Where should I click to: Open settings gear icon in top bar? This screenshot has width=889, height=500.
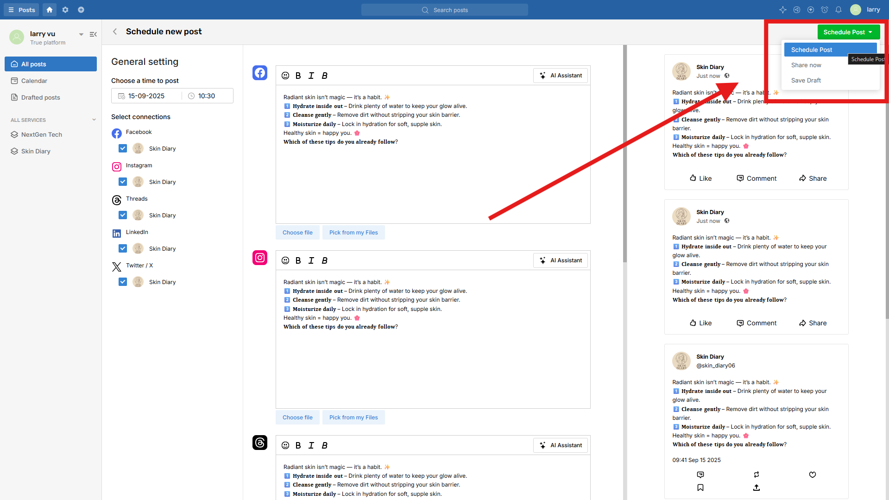coord(65,10)
